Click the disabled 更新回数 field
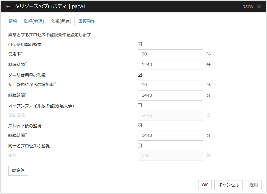 [x=170, y=116]
